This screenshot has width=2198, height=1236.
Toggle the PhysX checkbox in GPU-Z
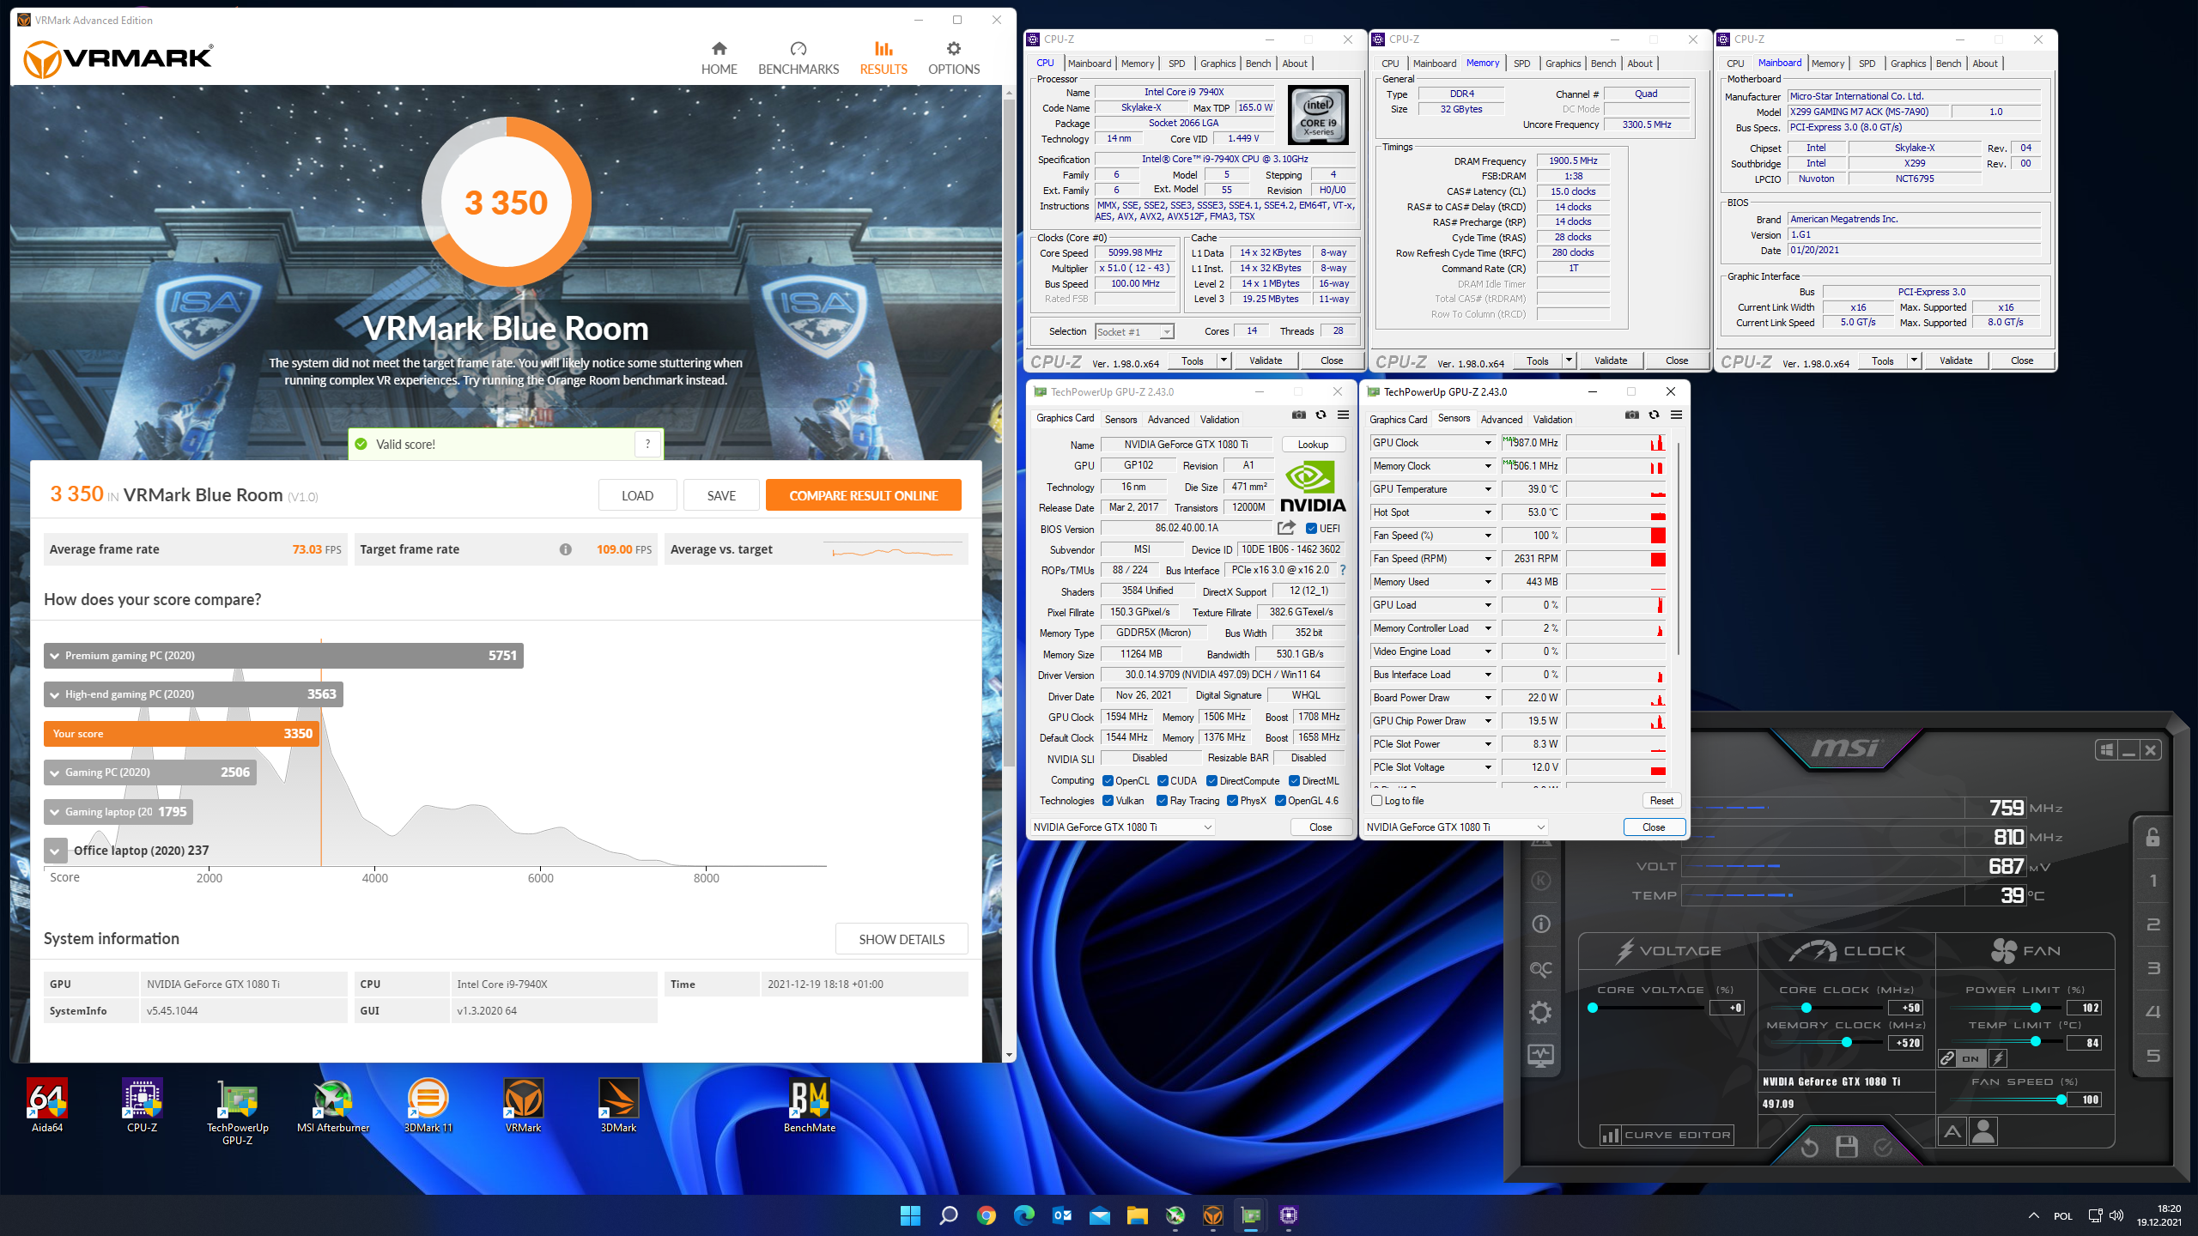[x=1232, y=801]
